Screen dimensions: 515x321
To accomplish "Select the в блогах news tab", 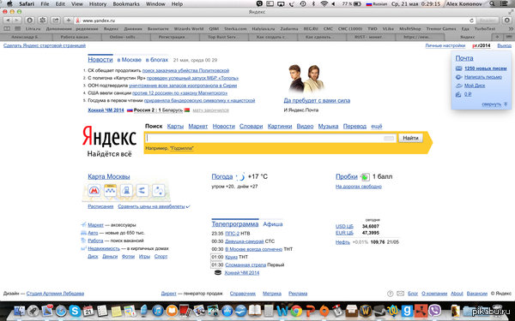I will click(157, 60).
